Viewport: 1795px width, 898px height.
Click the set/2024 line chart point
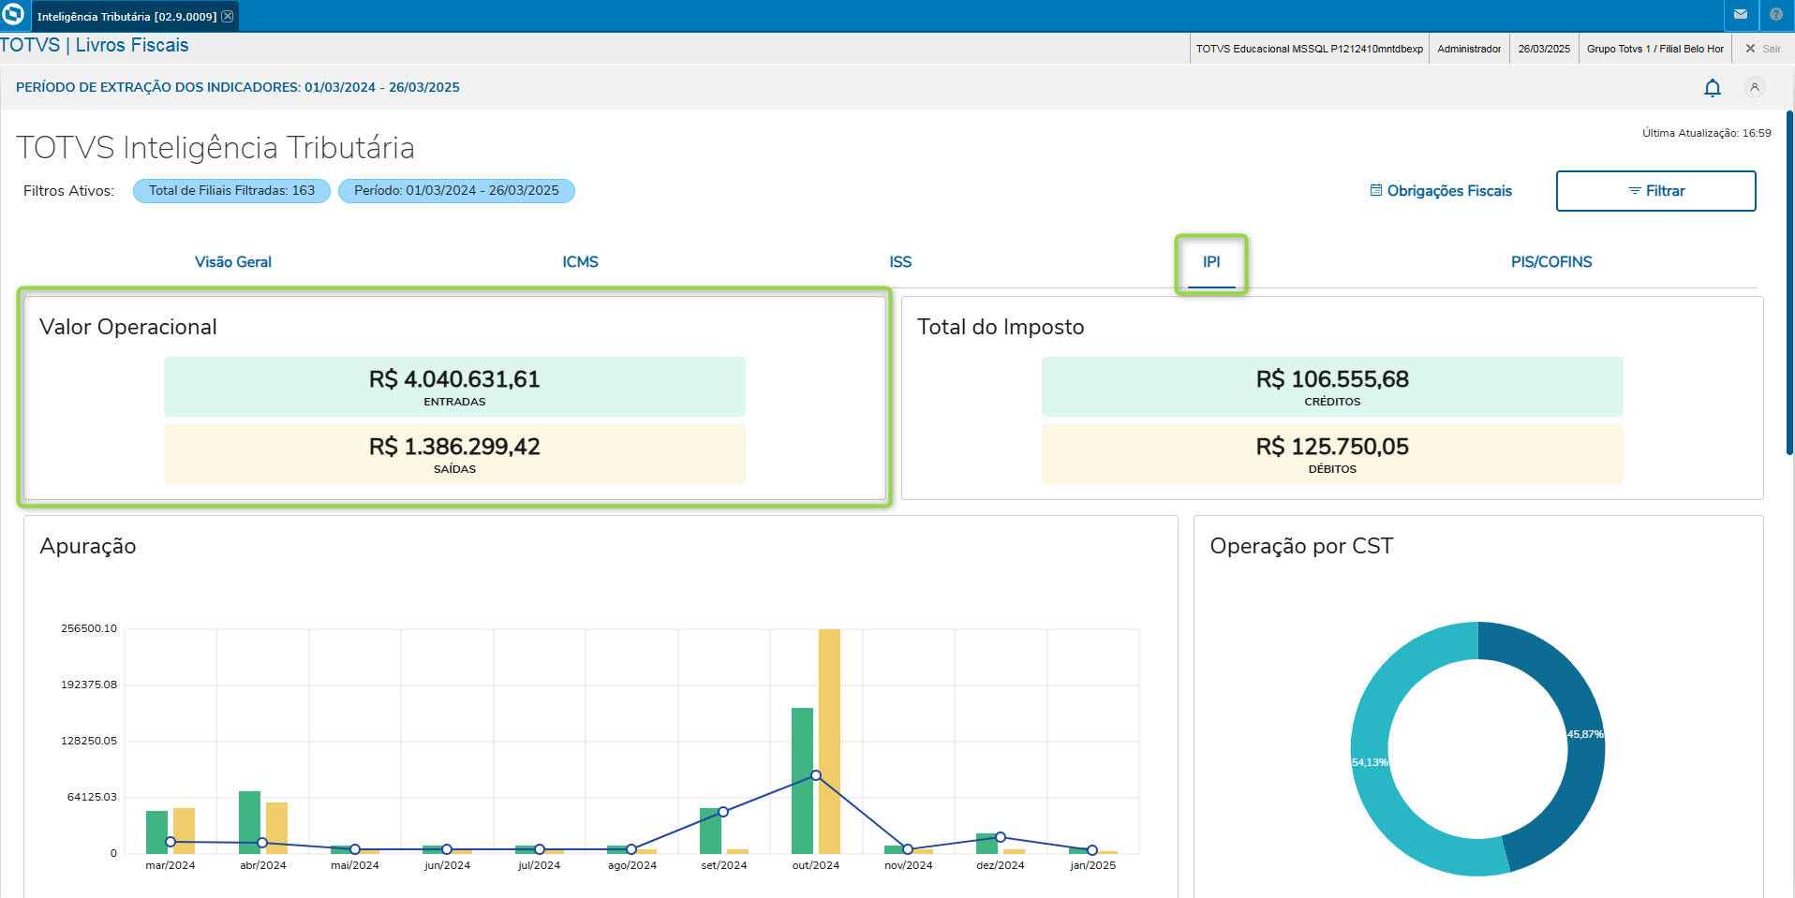(x=723, y=812)
